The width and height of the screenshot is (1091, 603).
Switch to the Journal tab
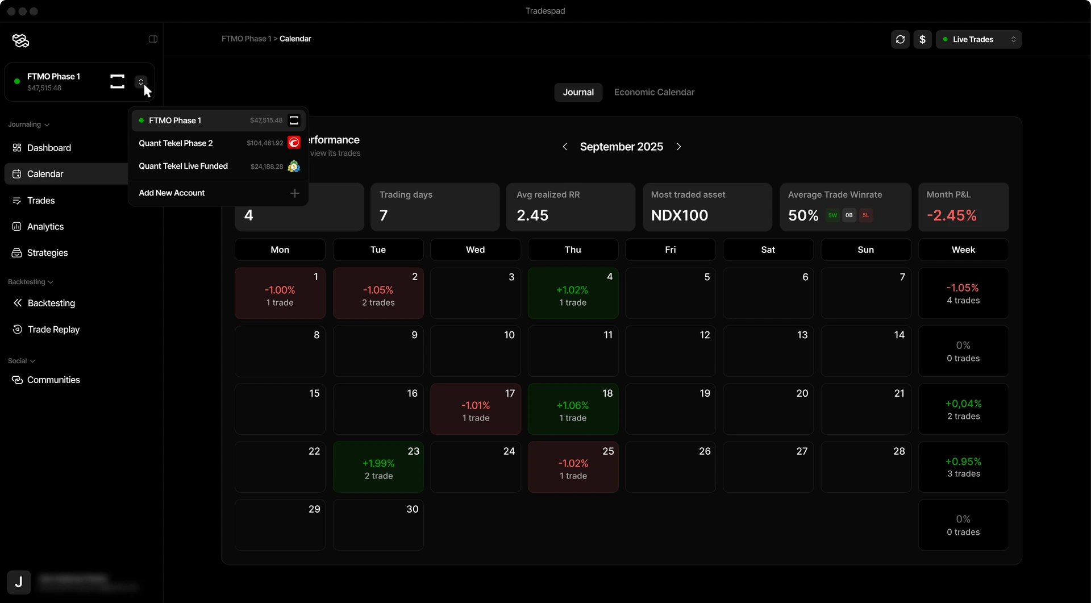tap(578, 92)
